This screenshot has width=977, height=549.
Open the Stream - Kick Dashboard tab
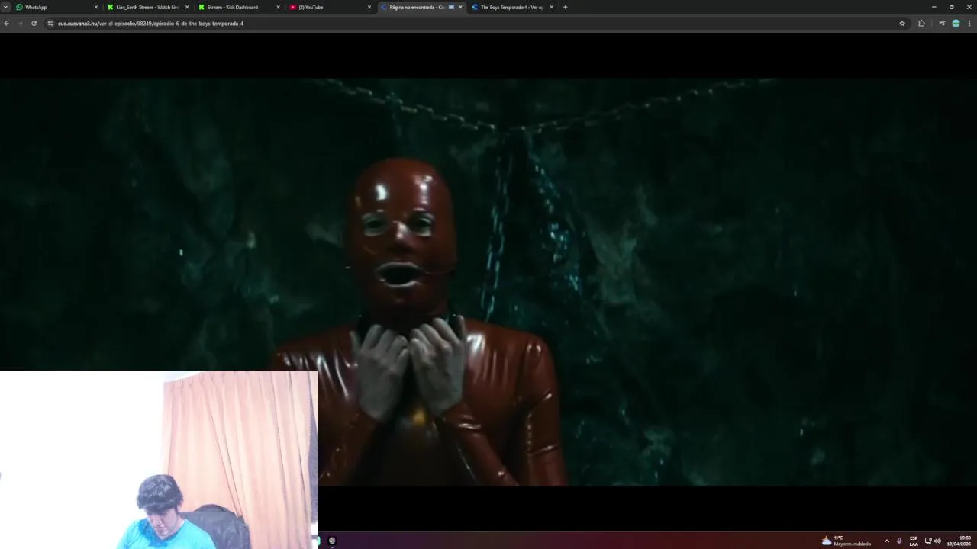coord(239,7)
